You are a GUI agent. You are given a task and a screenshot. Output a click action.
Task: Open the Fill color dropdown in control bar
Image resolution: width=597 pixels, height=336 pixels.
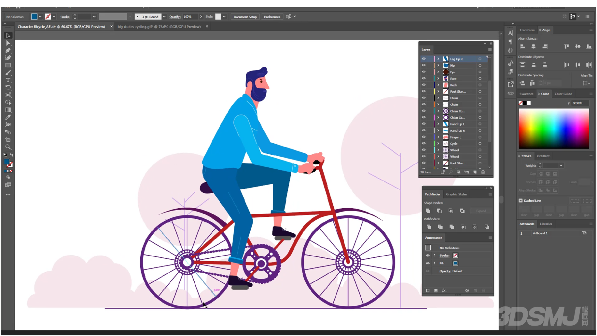40,17
